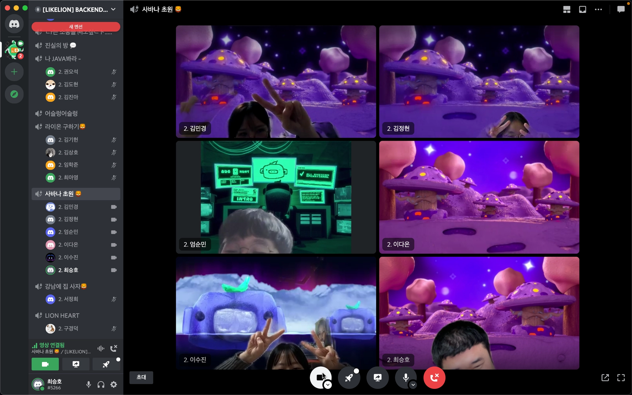Pop out the call window
Image resolution: width=632 pixels, height=395 pixels.
605,377
